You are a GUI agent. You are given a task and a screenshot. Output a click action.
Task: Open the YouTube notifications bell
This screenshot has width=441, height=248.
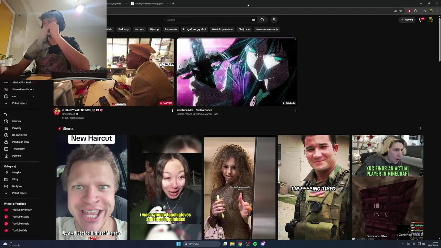pos(420,20)
